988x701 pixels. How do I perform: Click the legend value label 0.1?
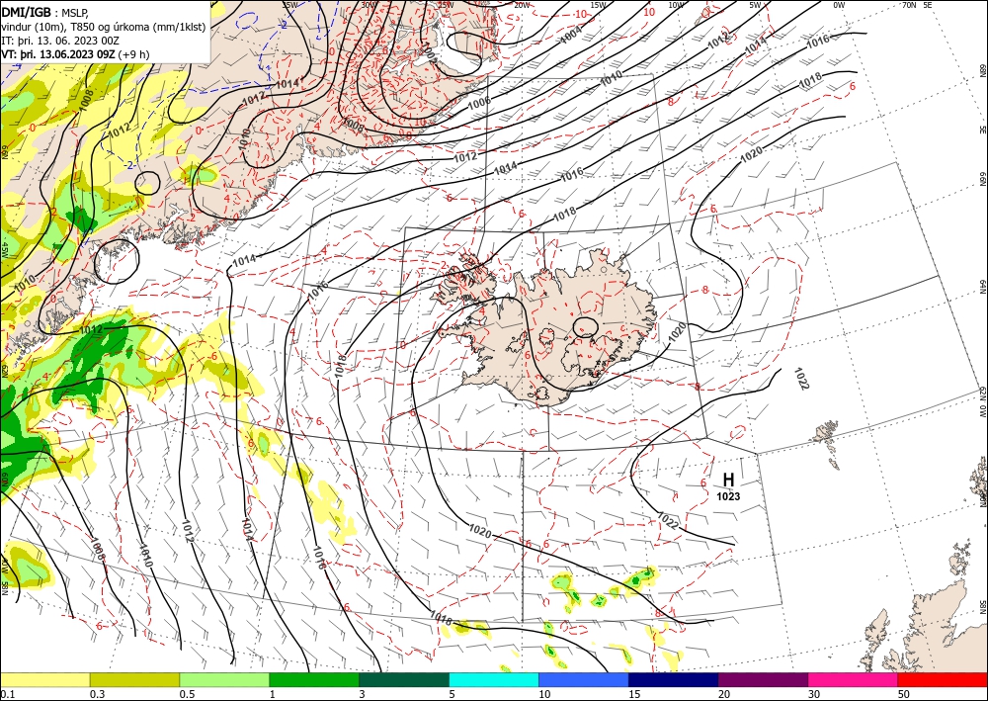[8, 694]
